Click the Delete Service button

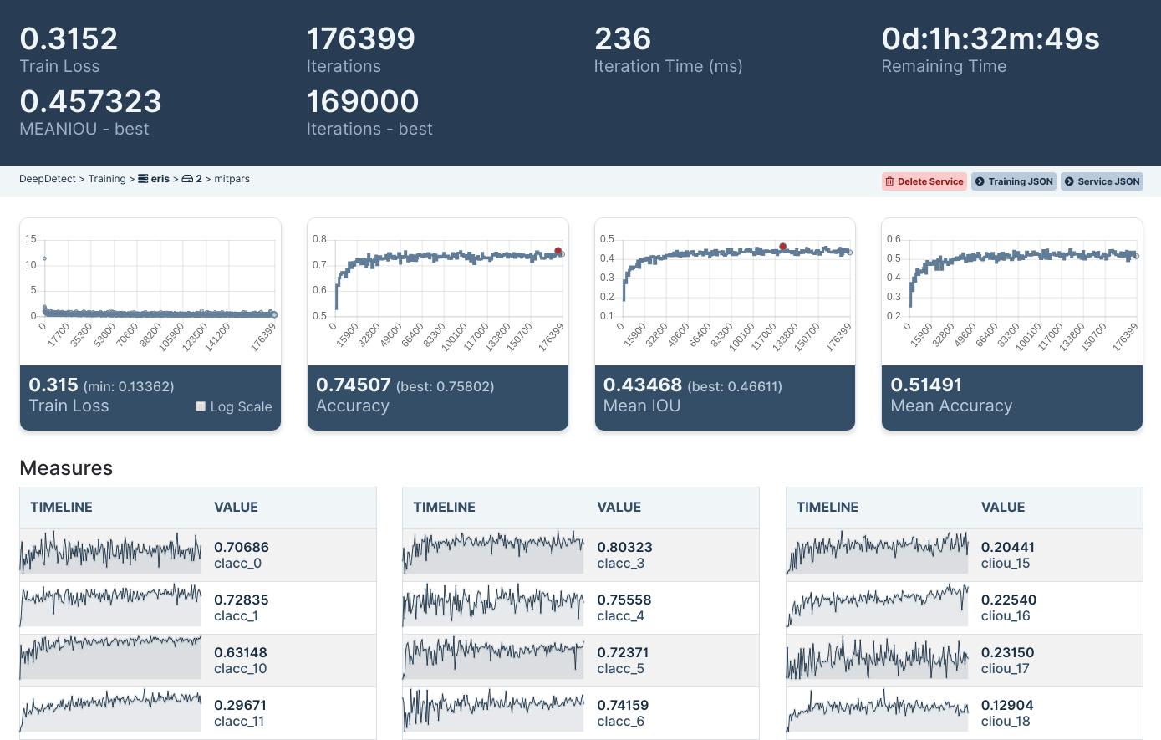click(x=924, y=181)
